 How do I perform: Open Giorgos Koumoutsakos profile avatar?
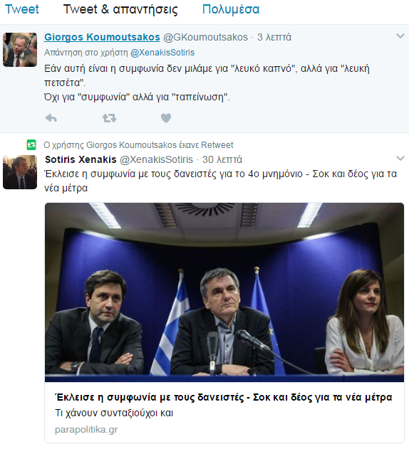pos(20,50)
